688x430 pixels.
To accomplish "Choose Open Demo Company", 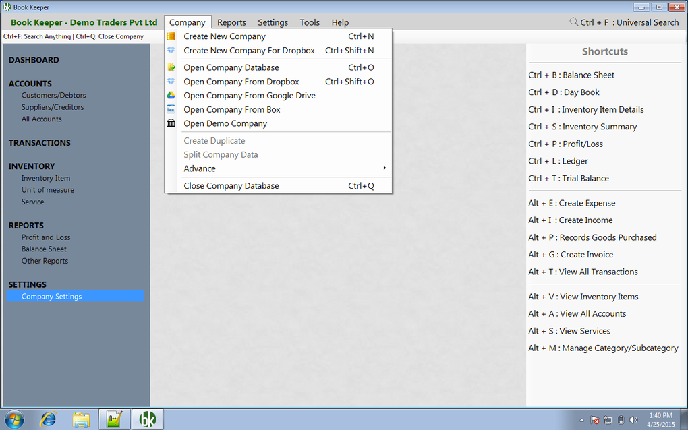I will [x=278, y=123].
